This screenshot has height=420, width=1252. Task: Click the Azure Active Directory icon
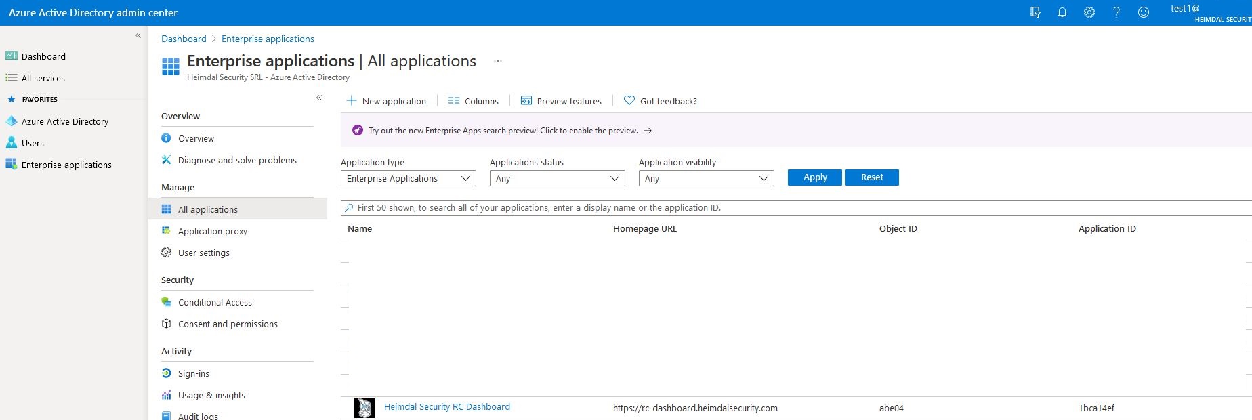point(12,121)
